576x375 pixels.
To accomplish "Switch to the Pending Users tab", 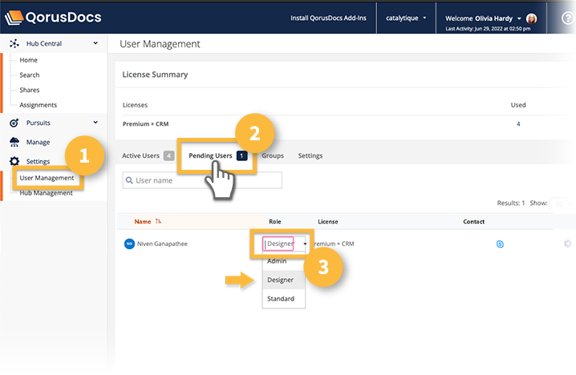I will pos(217,155).
